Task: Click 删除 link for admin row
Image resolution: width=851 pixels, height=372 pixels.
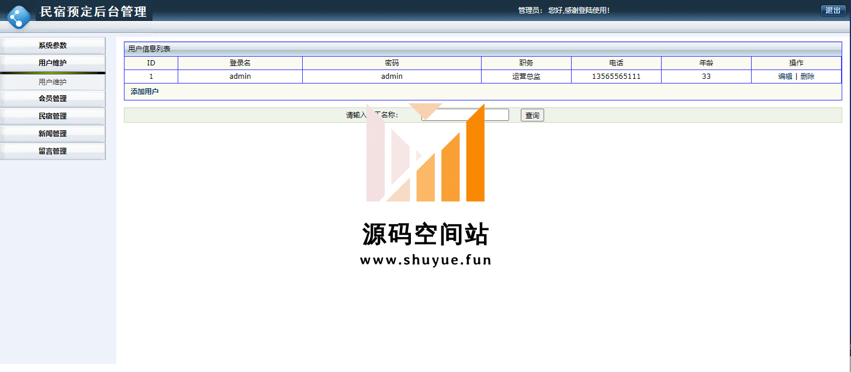Action: pyautogui.click(x=807, y=77)
